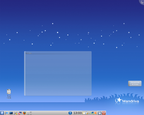Launch Firefox from the panel
Image resolution: width=144 pixels, height=115 pixels.
(24, 113)
